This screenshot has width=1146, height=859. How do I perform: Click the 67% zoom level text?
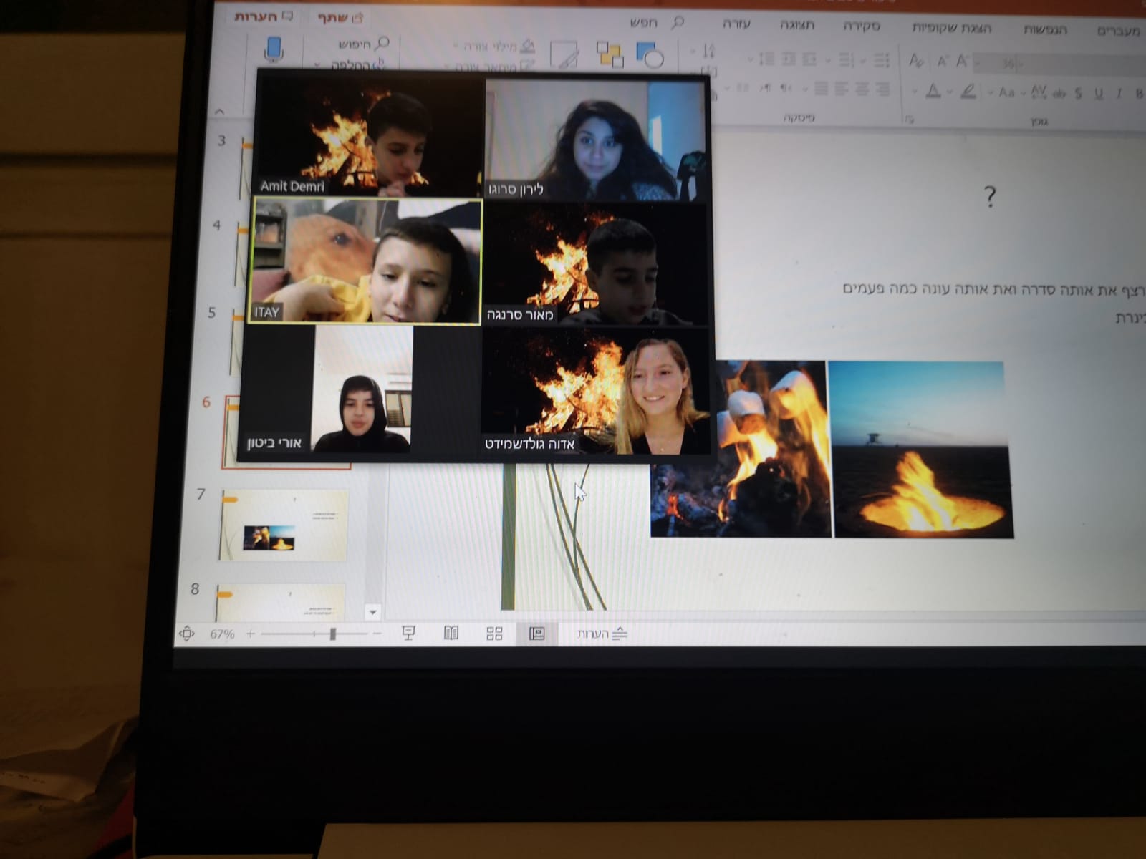tap(222, 634)
